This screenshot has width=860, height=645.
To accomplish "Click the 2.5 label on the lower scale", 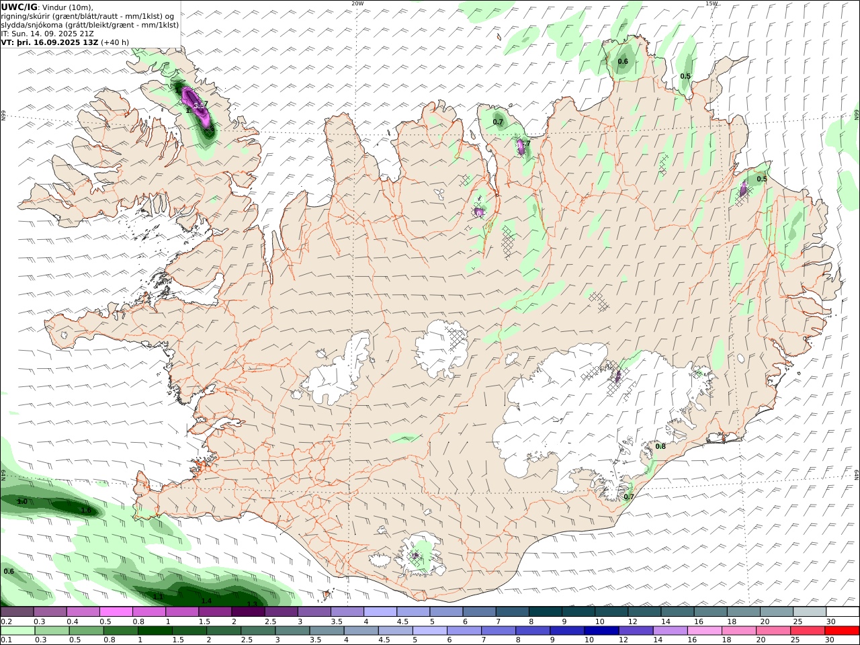I will pos(247,640).
